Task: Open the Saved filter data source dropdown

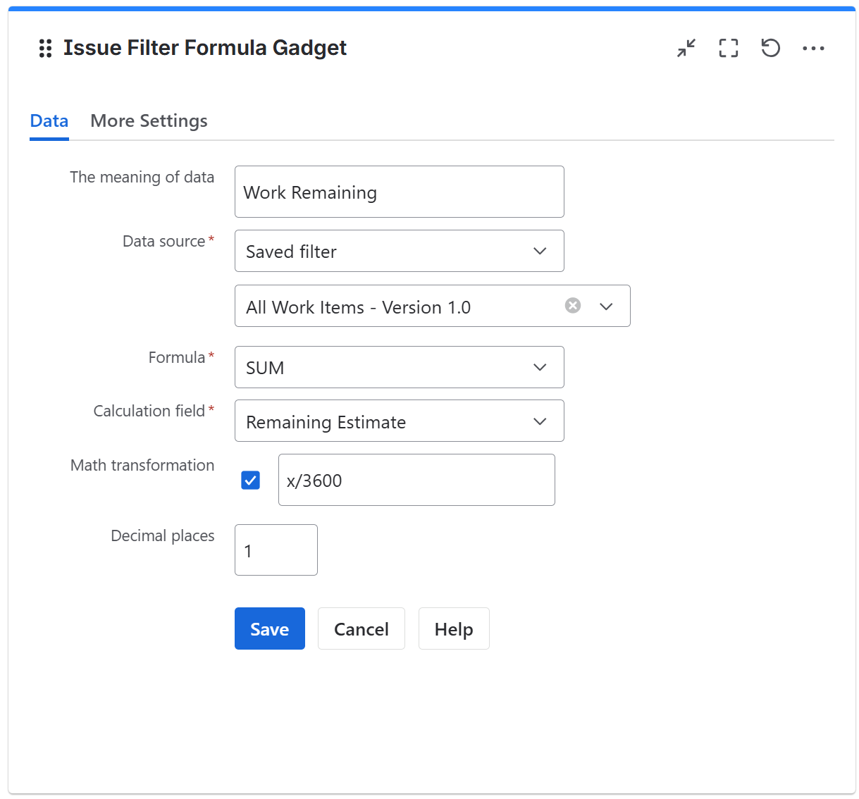Action: tap(399, 251)
